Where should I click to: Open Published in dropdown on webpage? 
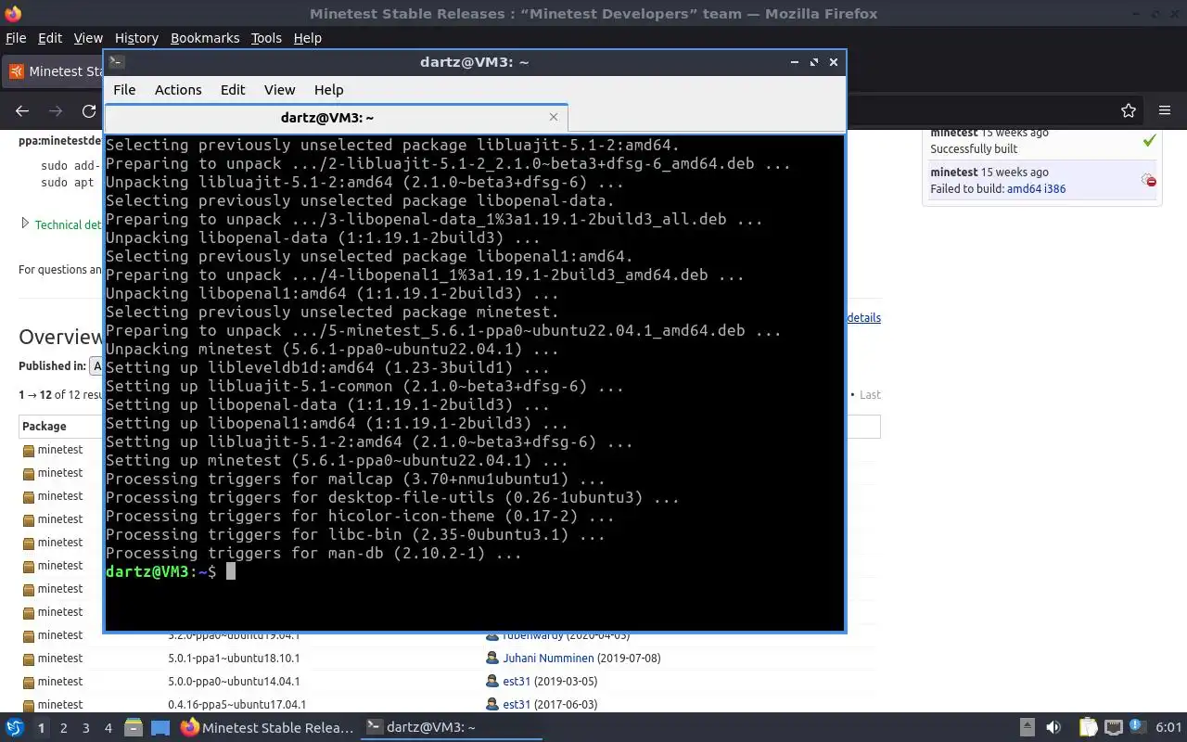pos(96,365)
